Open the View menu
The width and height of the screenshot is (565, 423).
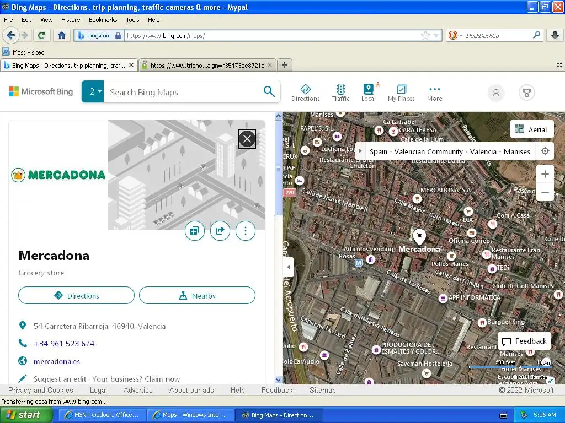[46, 20]
